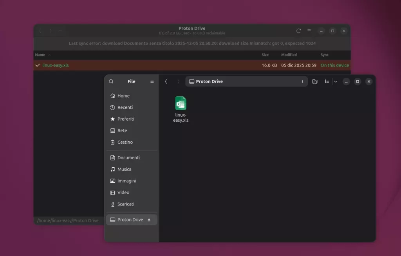Select linux-easy.xls row in Proton Drive window
Image resolution: width=401 pixels, height=256 pixels.
192,65
